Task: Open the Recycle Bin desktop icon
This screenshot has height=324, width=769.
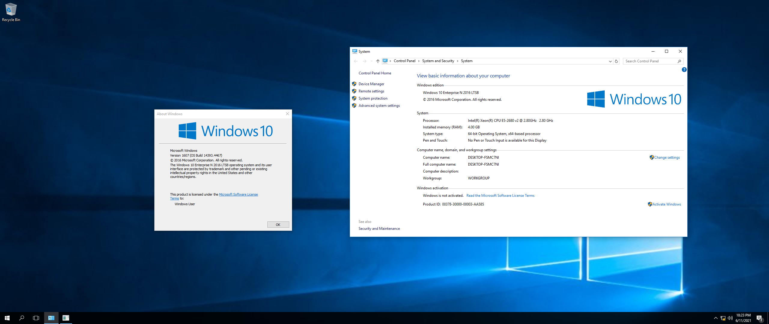Action: pos(11,12)
